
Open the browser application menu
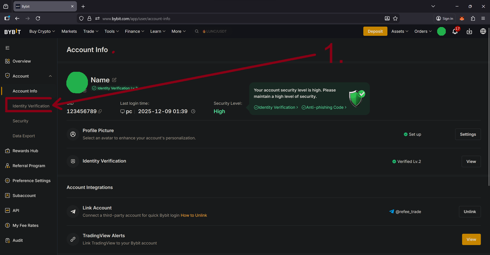[483, 18]
